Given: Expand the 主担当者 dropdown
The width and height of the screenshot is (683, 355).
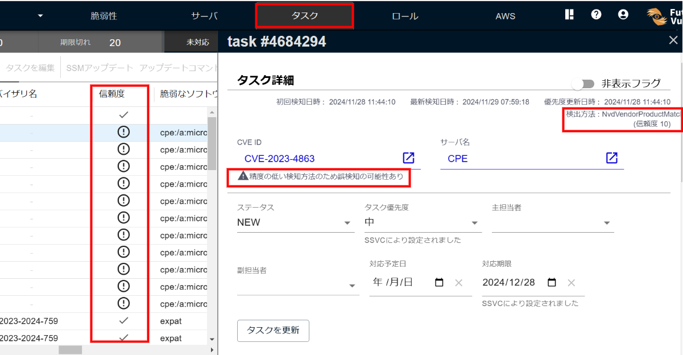Looking at the screenshot, I should [607, 223].
